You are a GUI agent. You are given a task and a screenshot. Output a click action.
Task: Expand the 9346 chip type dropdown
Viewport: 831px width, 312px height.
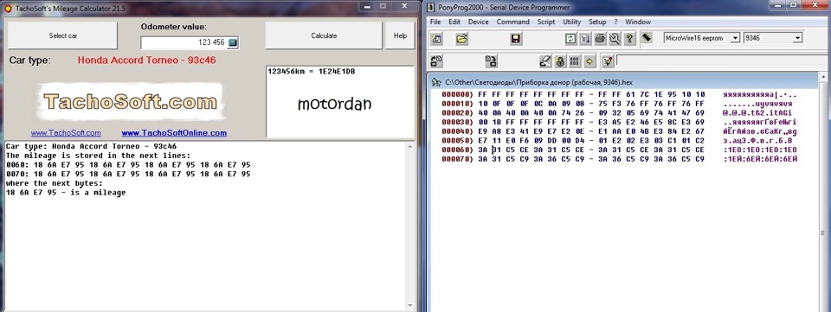(x=797, y=37)
